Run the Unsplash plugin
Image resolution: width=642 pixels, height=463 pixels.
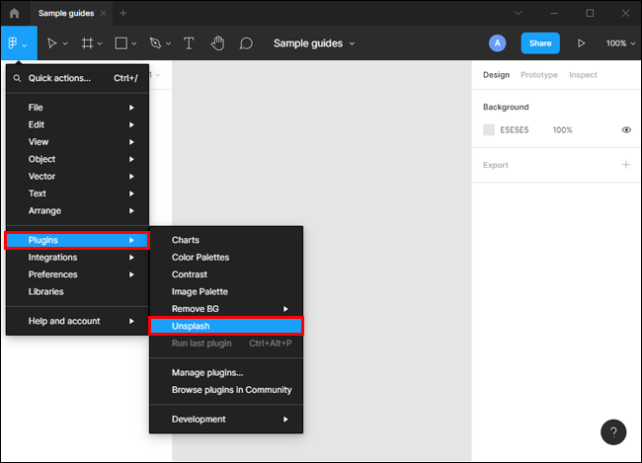point(226,326)
